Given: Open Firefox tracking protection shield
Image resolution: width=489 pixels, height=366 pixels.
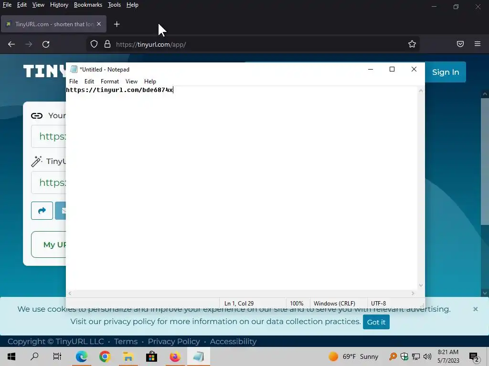Looking at the screenshot, I should click(94, 44).
